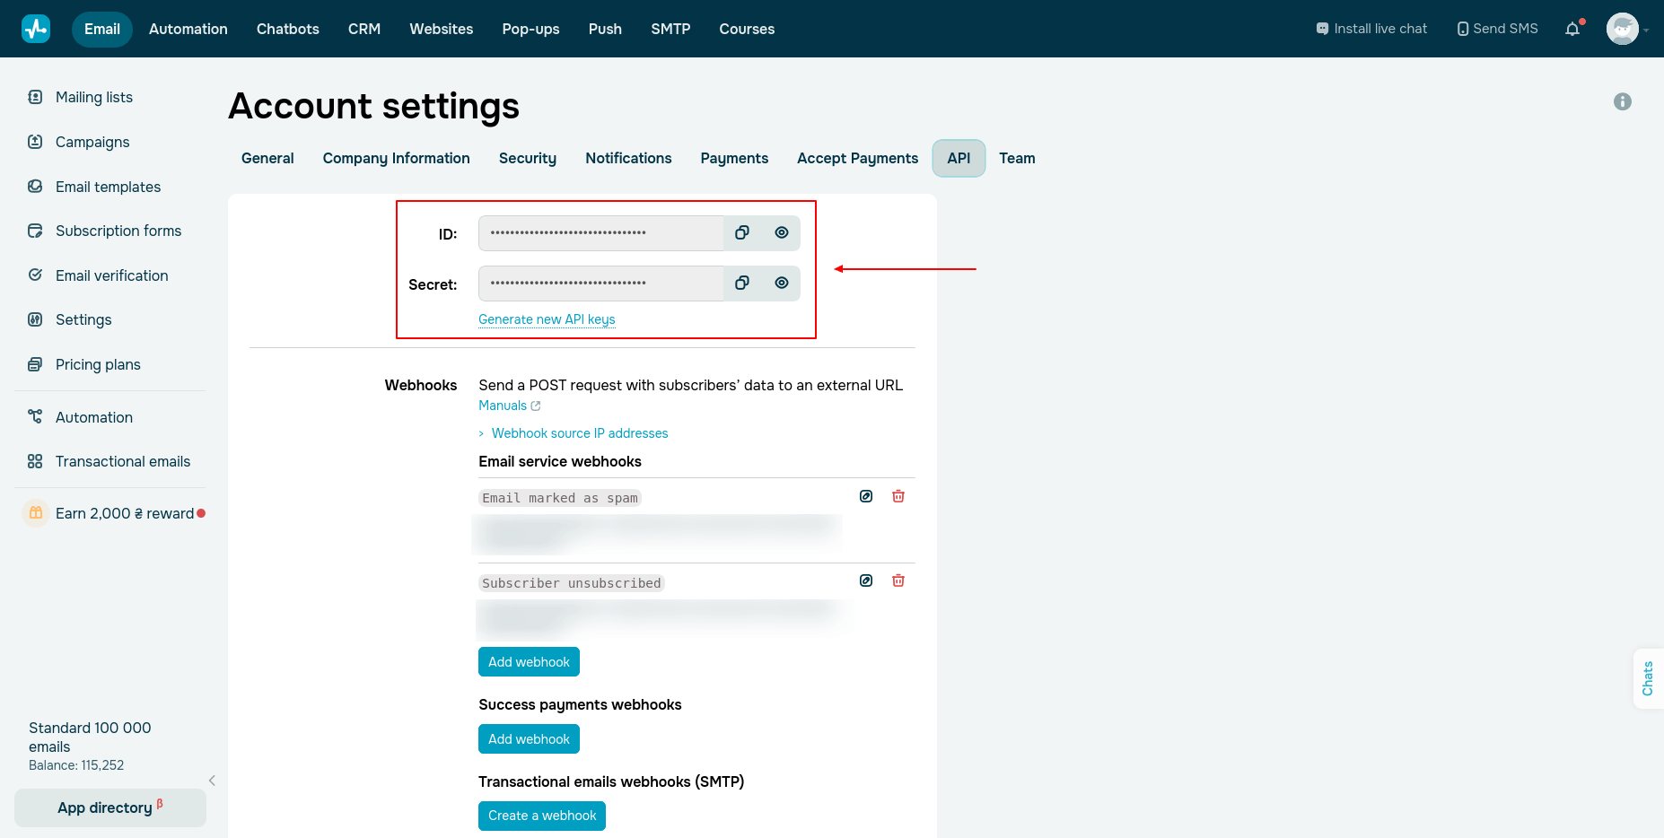
Task: Edit the Email marked as spam webhook
Action: [866, 496]
